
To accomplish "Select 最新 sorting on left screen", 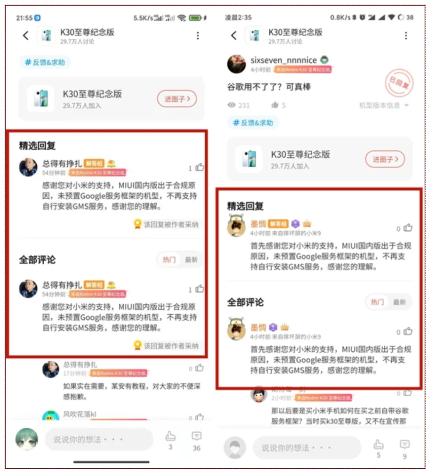I will pyautogui.click(x=191, y=260).
